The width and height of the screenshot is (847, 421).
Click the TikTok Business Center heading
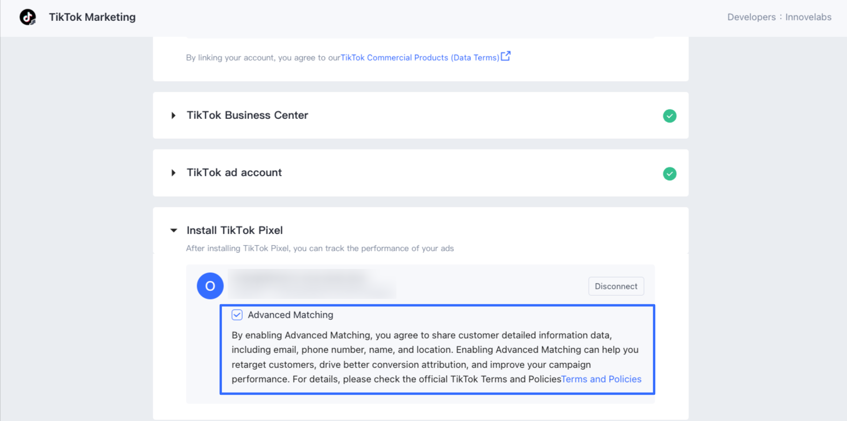point(247,115)
